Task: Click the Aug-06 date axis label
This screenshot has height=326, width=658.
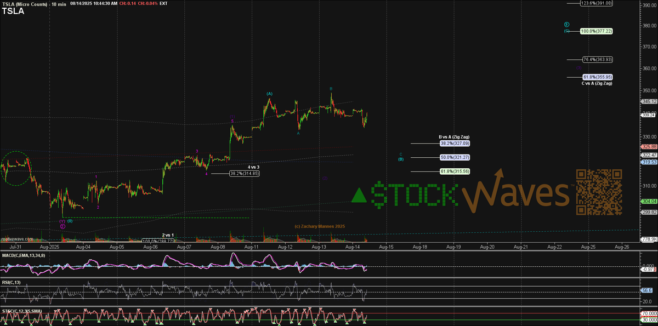Action: (151, 248)
